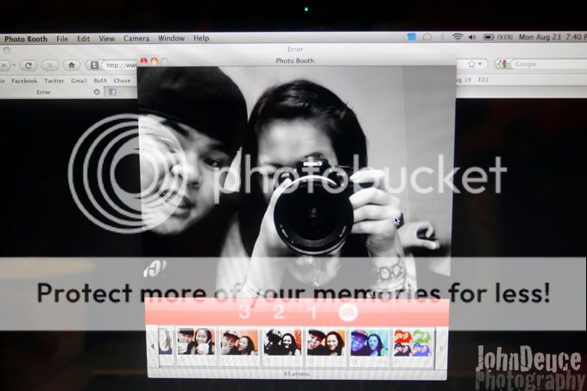
Task: Click the 65 photos count label
Action: point(296,374)
